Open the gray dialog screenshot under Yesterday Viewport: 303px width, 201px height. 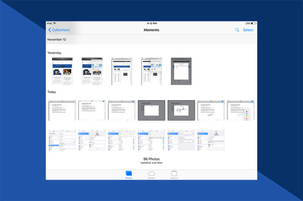(x=181, y=71)
